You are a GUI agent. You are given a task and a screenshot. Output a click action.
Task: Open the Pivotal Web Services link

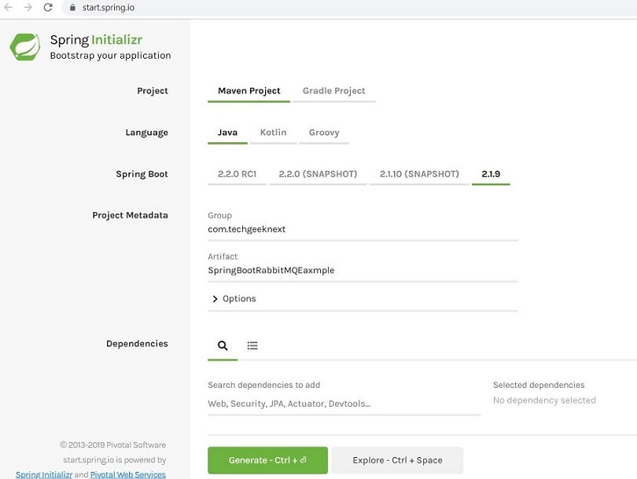point(128,474)
